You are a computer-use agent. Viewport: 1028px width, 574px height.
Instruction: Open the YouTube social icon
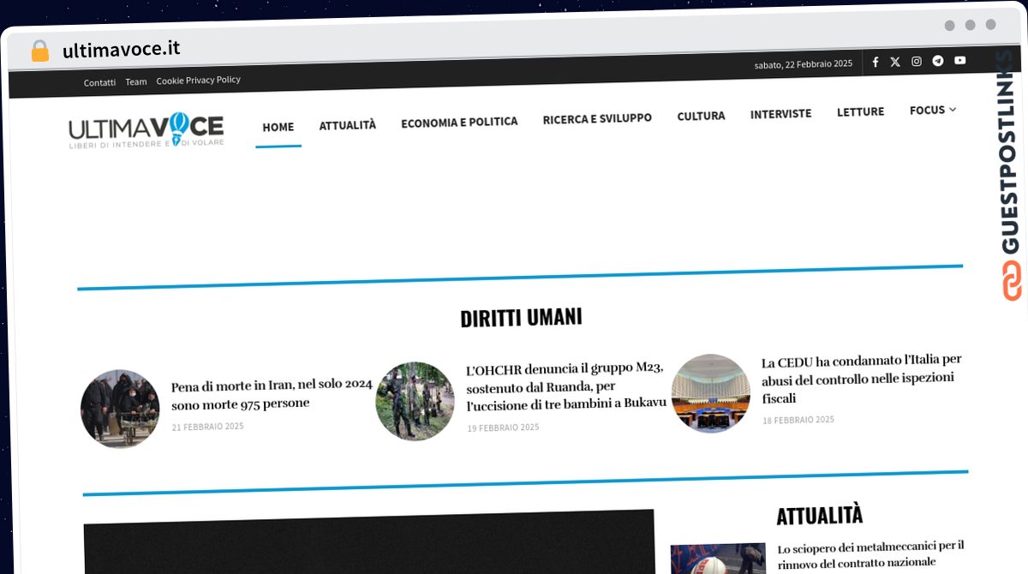click(x=960, y=60)
